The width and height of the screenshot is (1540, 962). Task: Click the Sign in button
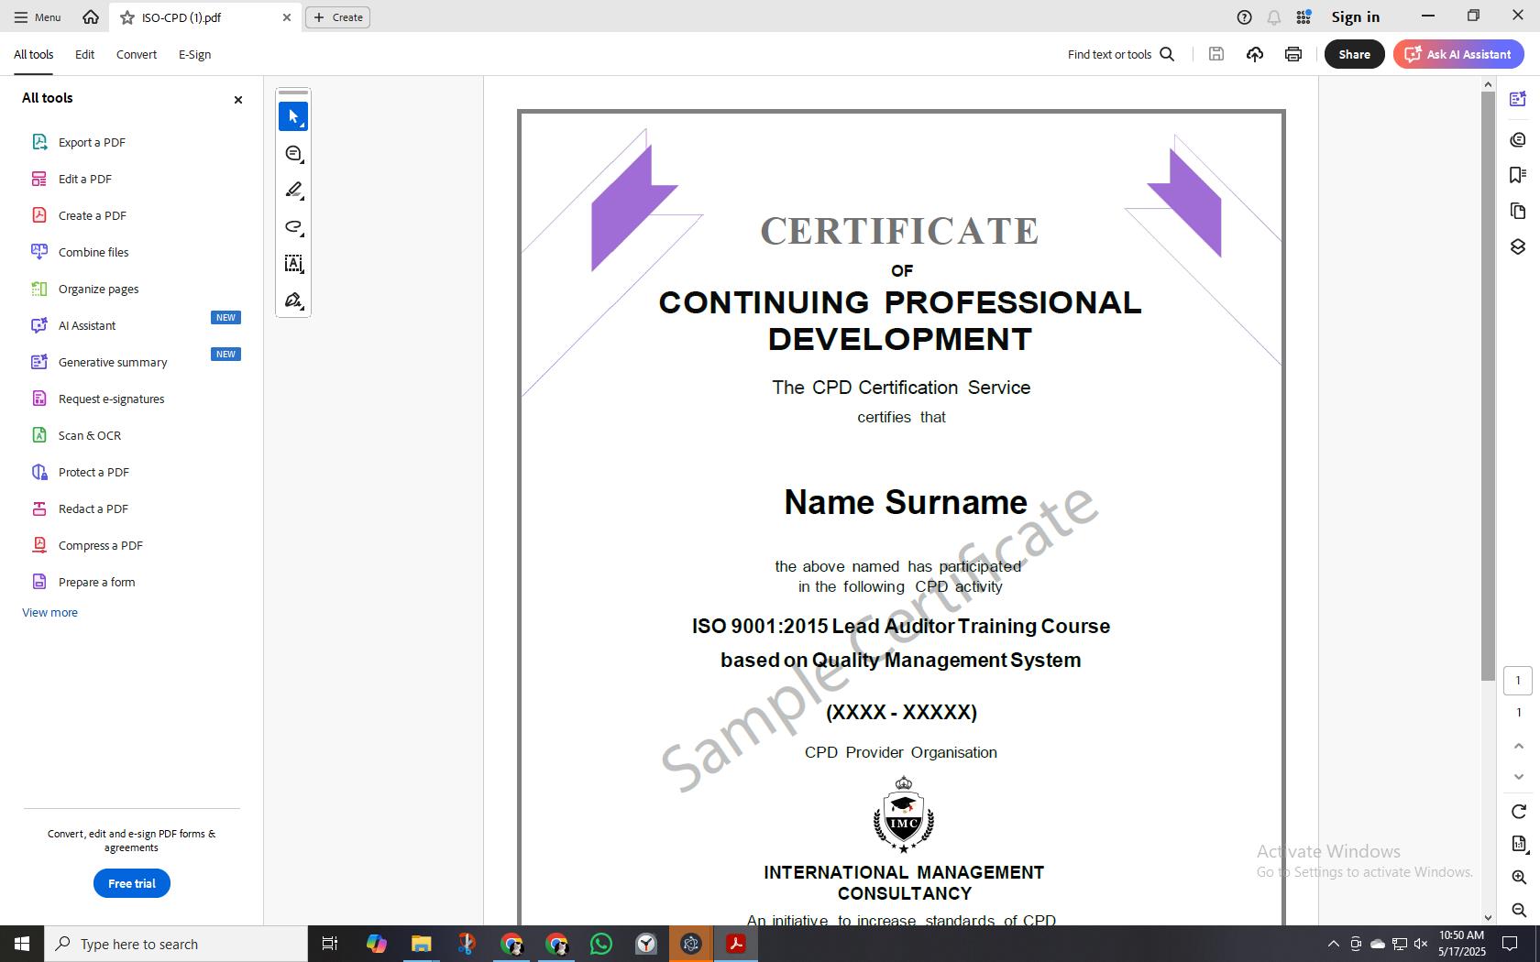coord(1355,17)
